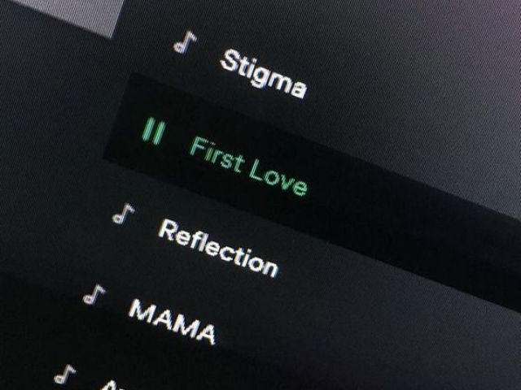Select the Stigma song title
Image resolution: width=521 pixels, height=390 pixels.
263,74
